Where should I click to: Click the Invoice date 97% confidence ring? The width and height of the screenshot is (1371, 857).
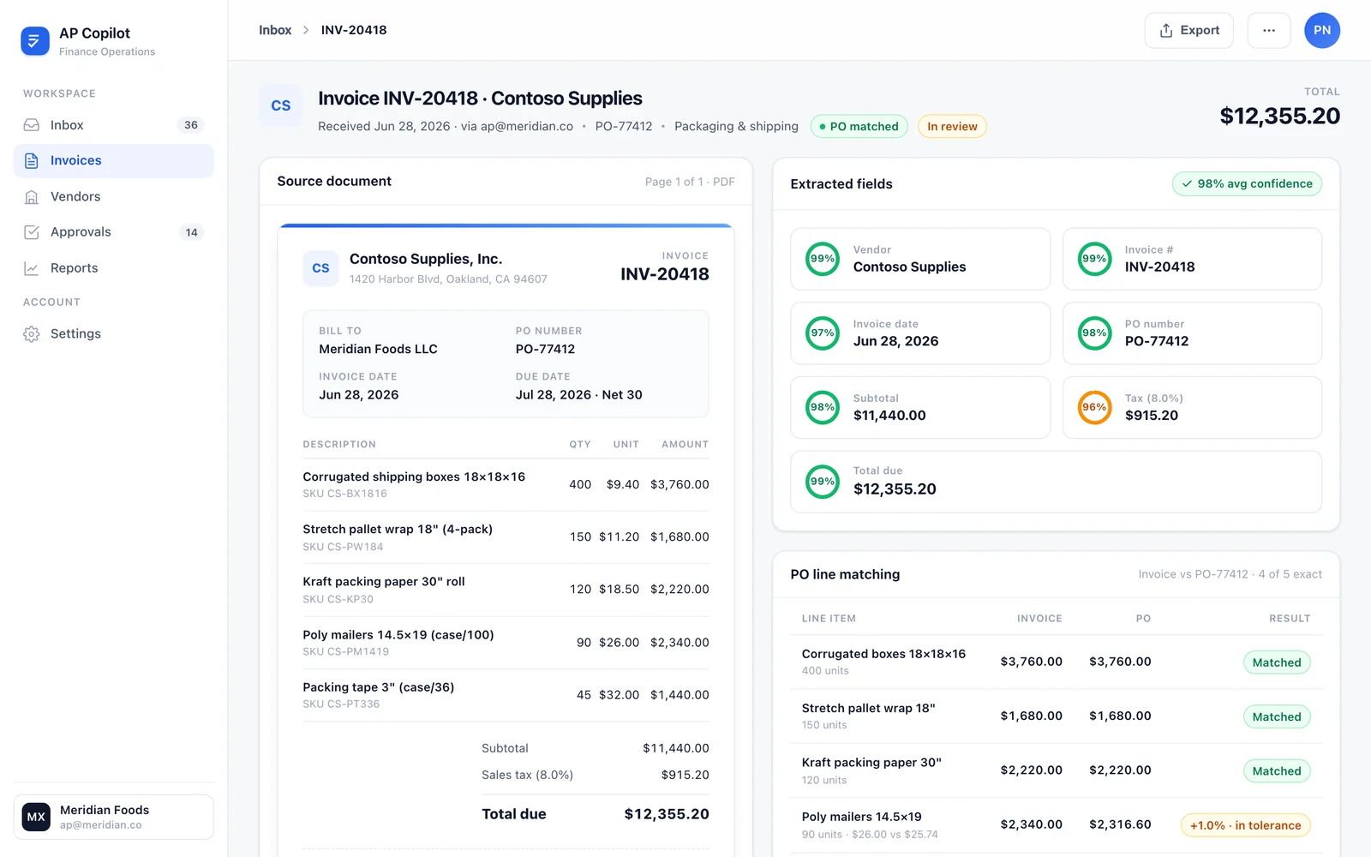tap(823, 333)
